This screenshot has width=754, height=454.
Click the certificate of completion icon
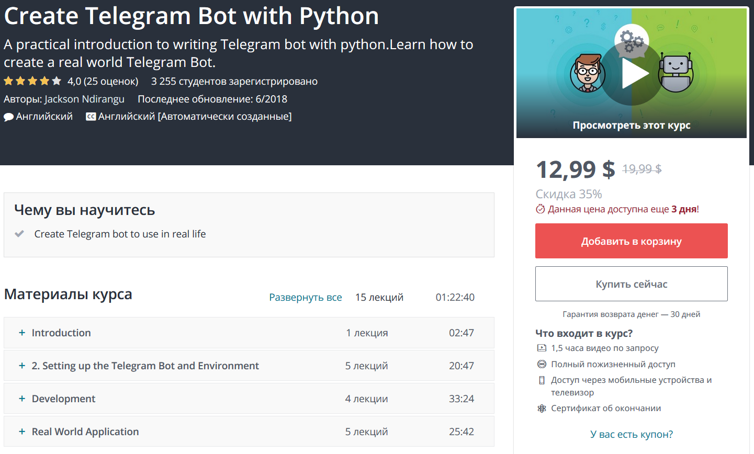click(542, 408)
